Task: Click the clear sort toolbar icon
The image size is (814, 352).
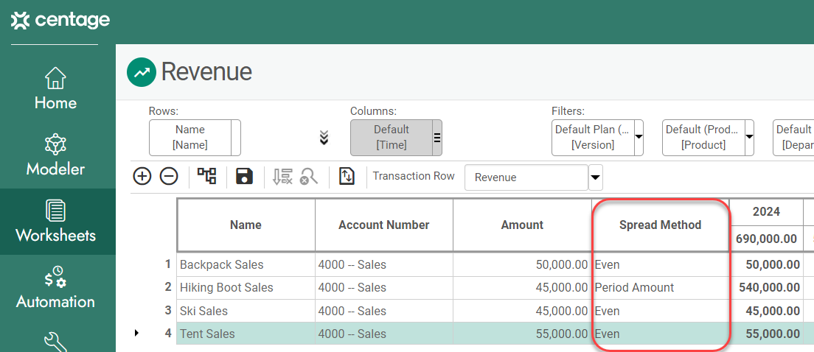Action: 282,176
